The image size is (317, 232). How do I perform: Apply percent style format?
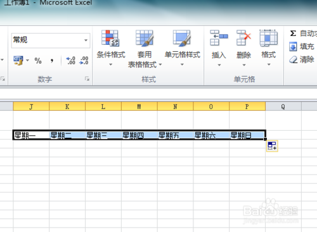click(x=38, y=61)
